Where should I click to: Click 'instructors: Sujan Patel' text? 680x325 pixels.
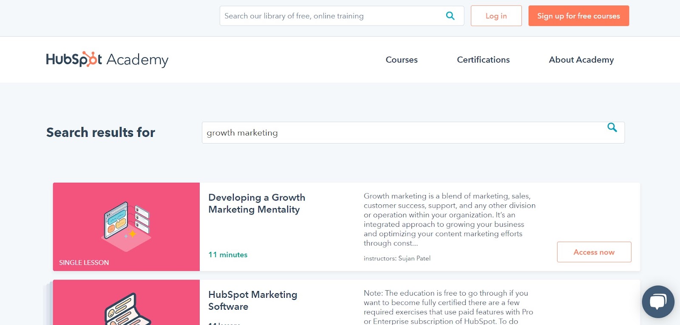click(x=397, y=258)
